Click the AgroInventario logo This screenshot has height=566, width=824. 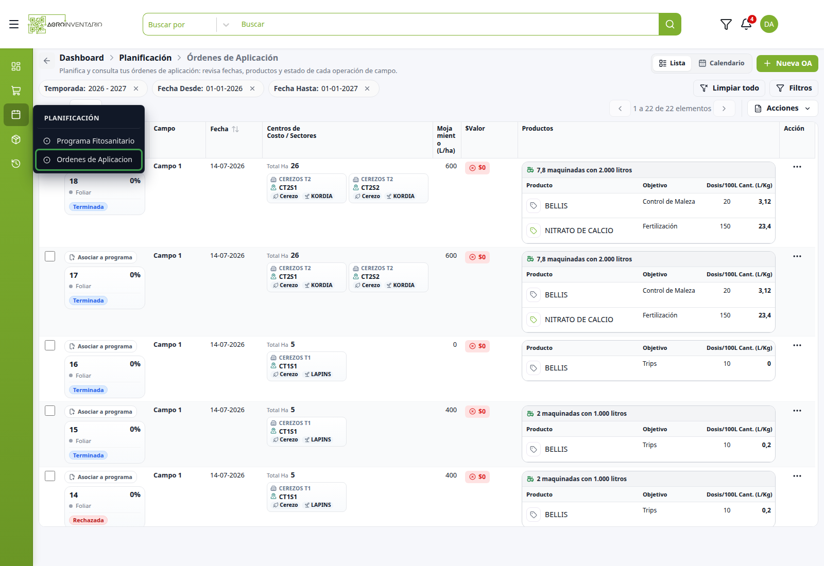(x=65, y=24)
